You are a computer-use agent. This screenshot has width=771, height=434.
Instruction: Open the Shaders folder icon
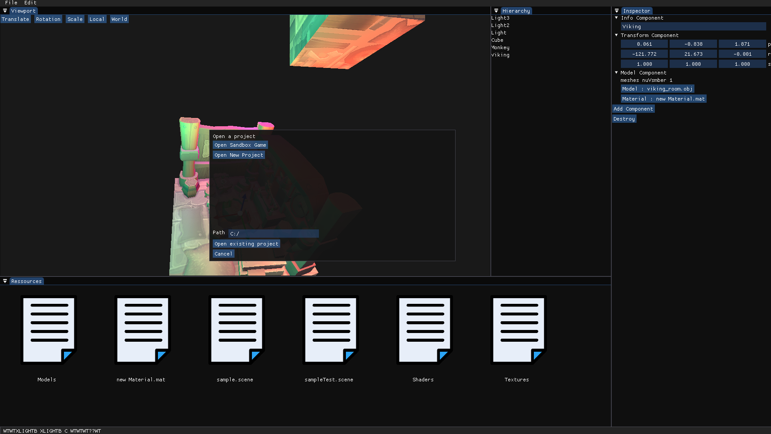click(425, 330)
